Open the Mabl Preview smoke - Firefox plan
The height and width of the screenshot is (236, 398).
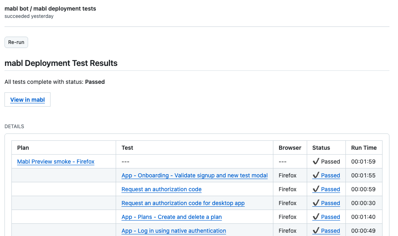click(55, 162)
